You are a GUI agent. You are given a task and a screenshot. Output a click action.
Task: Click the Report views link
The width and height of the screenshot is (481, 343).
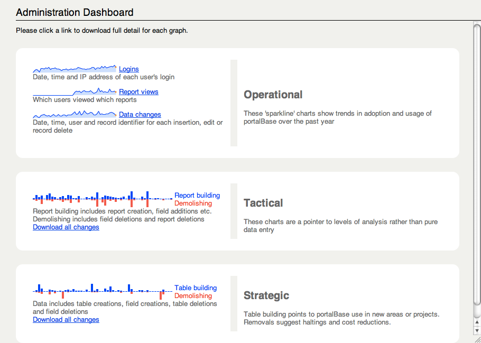coord(138,92)
